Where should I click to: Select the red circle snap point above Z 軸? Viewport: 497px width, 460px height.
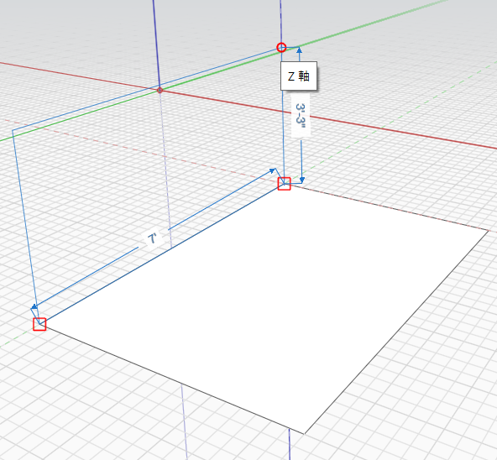tap(281, 48)
